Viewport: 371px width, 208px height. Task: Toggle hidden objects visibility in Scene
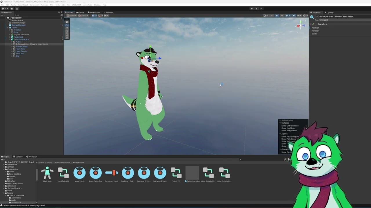pyautogui.click(x=294, y=16)
